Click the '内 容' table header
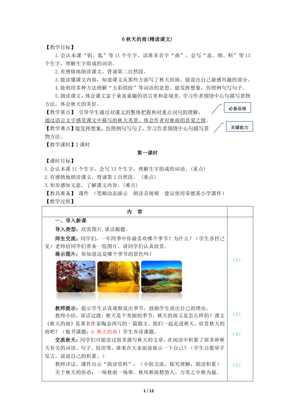This screenshot has width=295, height=418. [134, 212]
